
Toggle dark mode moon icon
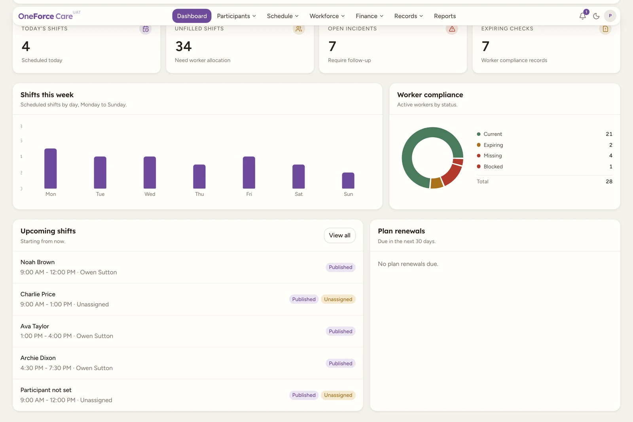coord(596,16)
